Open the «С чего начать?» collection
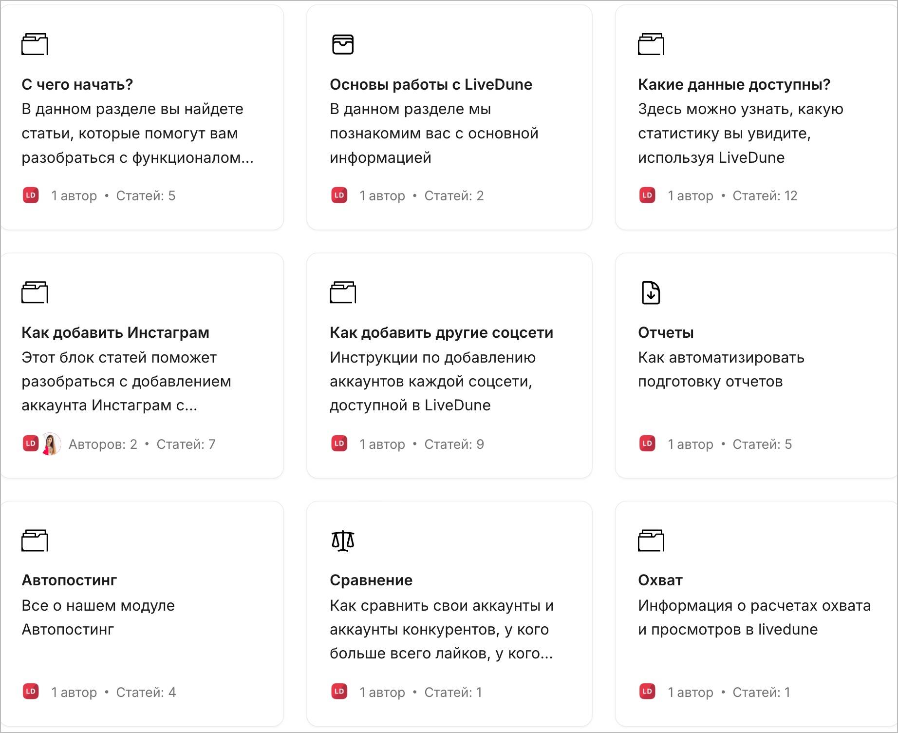Screen dimensions: 898x733 click(77, 84)
